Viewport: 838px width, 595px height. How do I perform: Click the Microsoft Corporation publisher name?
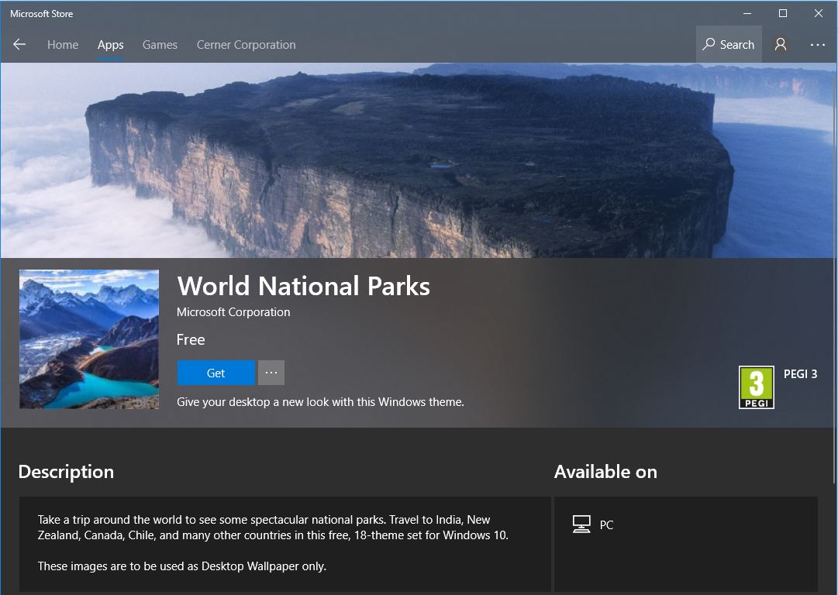[233, 311]
